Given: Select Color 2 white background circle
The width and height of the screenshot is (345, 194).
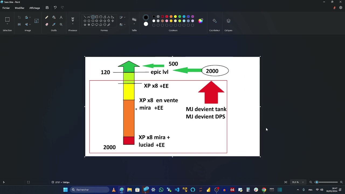Looking at the screenshot, I should pos(146,24).
